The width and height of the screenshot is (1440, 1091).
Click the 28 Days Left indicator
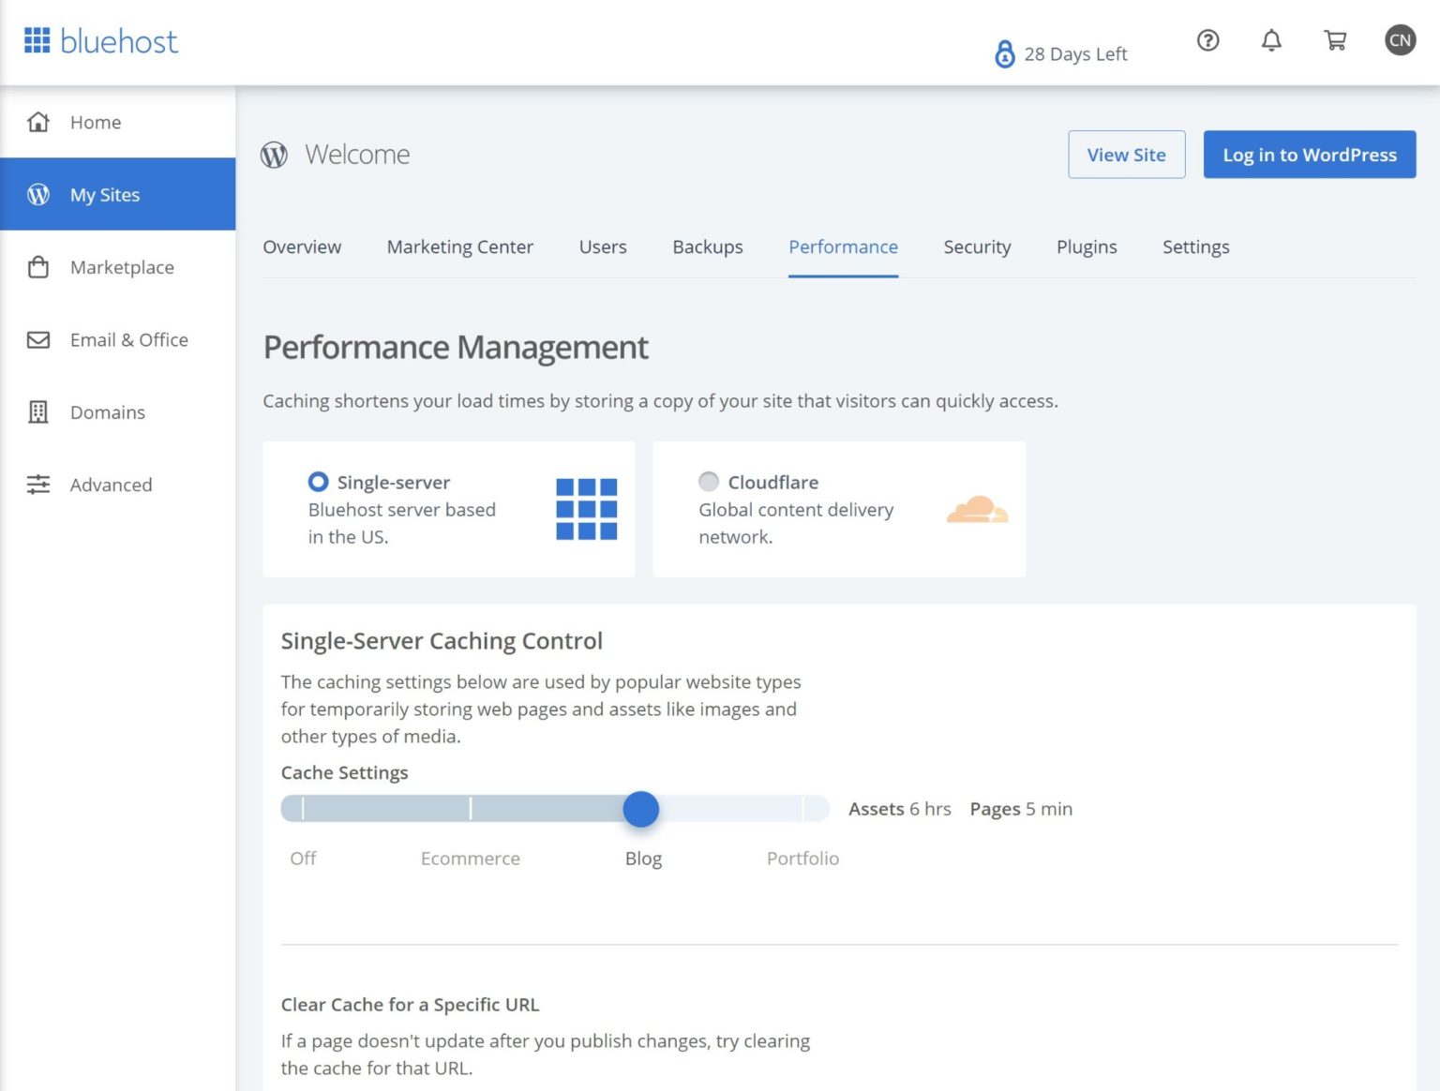coord(1062,53)
